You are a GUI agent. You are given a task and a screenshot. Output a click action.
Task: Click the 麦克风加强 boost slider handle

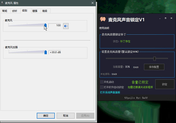click(45, 52)
